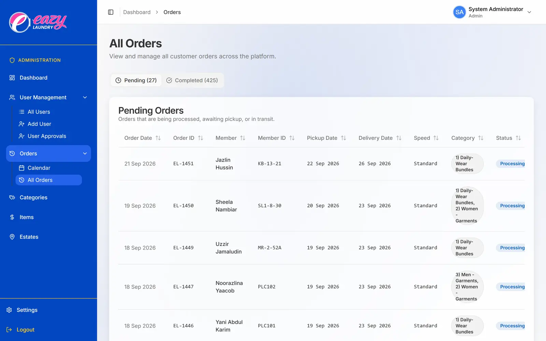The height and width of the screenshot is (341, 546).
Task: Click the SA avatar circle
Action: pos(459,12)
